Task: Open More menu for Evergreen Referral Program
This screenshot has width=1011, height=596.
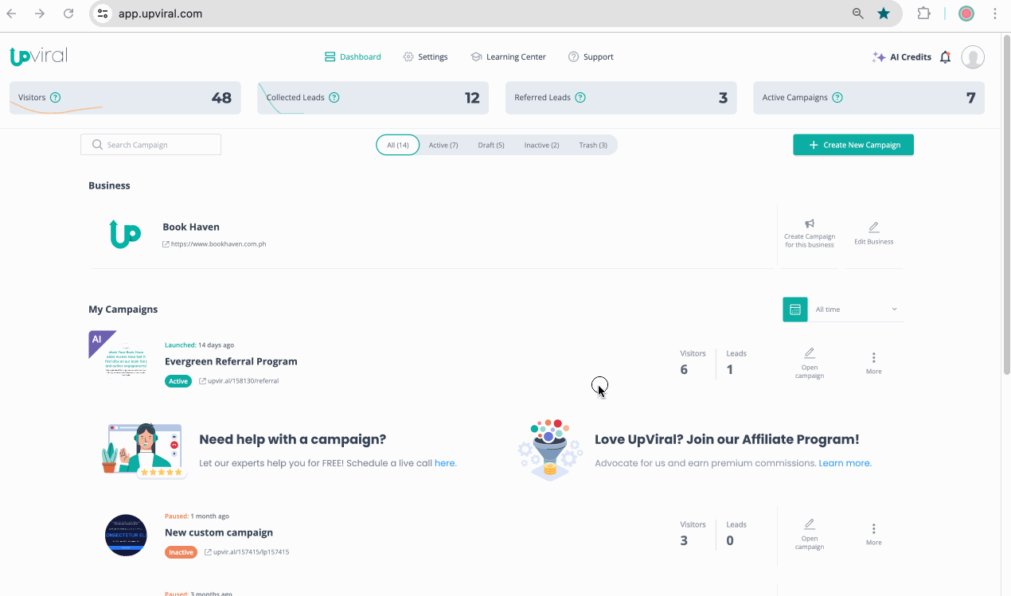Action: [873, 363]
